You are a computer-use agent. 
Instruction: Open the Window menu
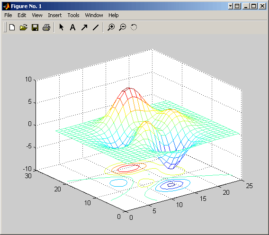[x=94, y=15]
